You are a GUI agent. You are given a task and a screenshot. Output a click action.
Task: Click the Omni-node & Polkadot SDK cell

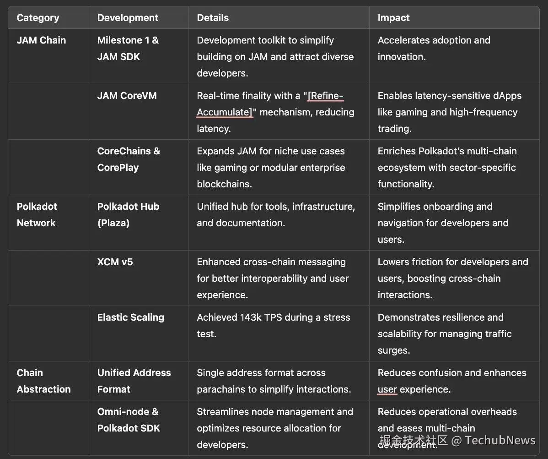[x=128, y=420]
